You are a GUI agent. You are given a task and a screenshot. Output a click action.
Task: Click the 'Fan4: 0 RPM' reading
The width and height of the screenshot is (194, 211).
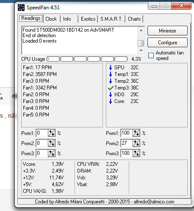(36, 108)
